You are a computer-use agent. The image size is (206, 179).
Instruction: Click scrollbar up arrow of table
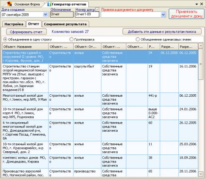[201, 46]
